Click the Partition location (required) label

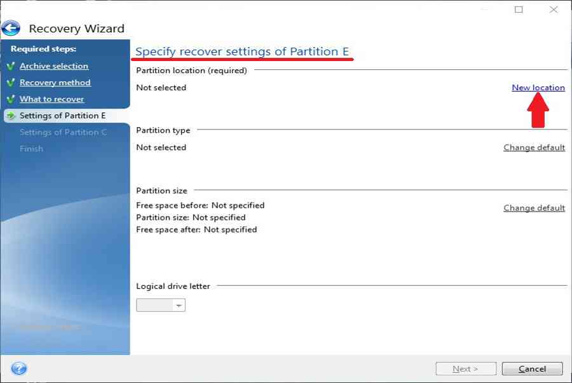point(191,71)
